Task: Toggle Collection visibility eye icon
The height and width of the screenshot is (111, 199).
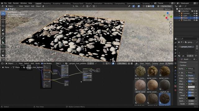Action: [194, 11]
